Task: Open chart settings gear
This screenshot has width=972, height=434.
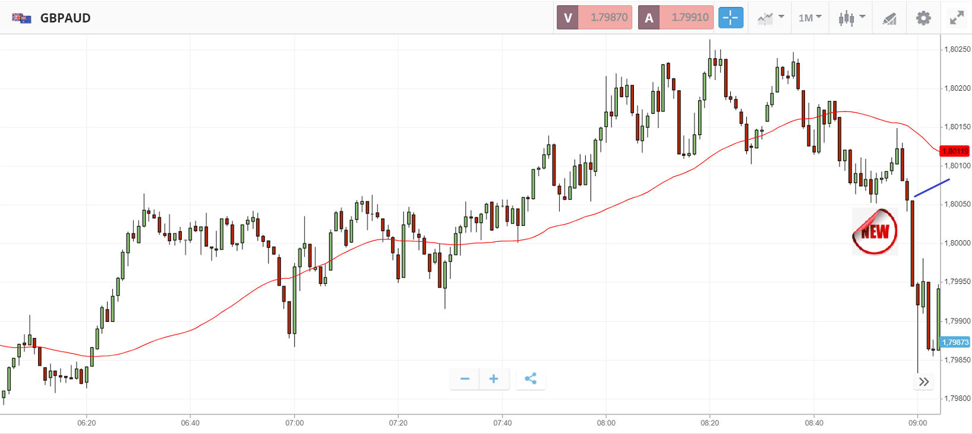Action: point(923,18)
